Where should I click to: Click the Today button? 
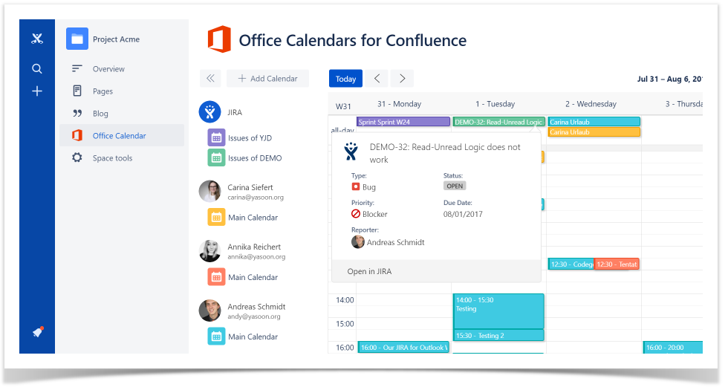coord(345,79)
